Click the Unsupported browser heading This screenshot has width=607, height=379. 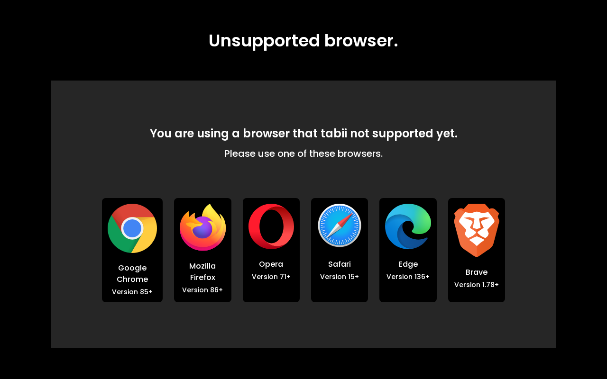tap(303, 41)
